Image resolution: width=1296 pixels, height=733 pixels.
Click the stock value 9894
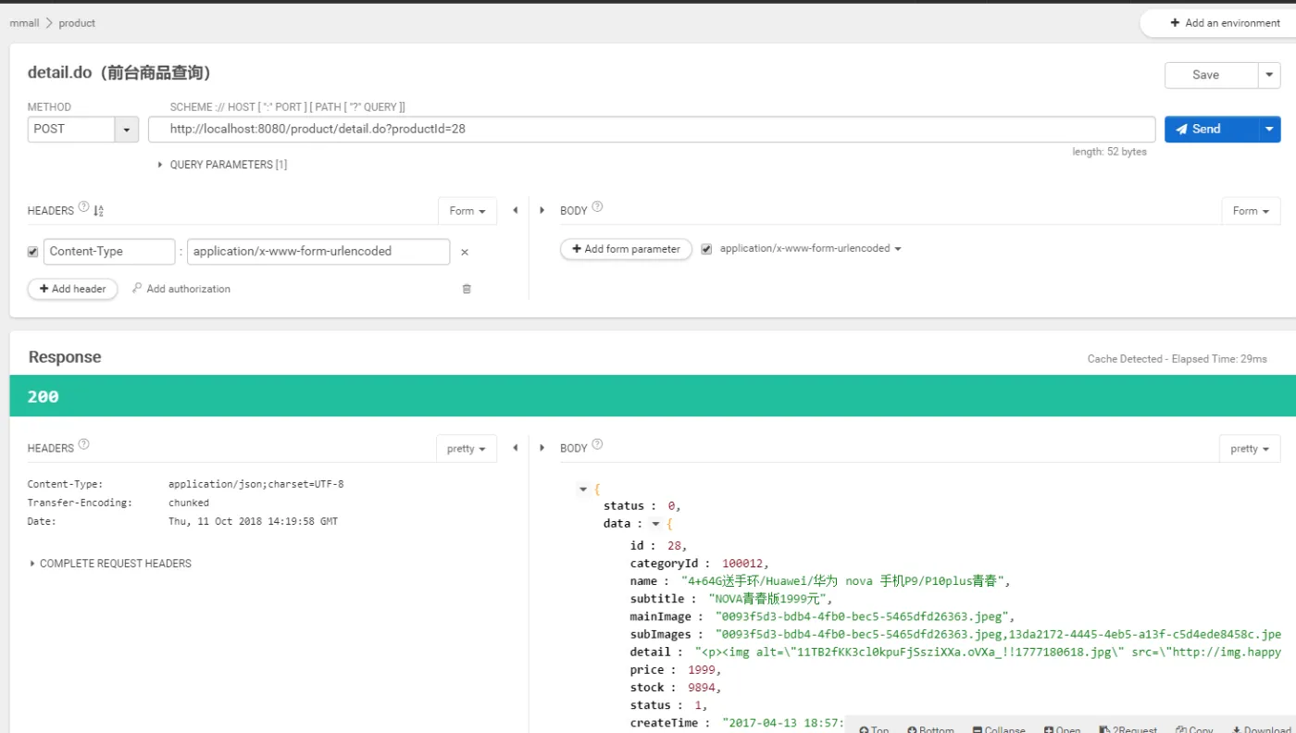704,688
